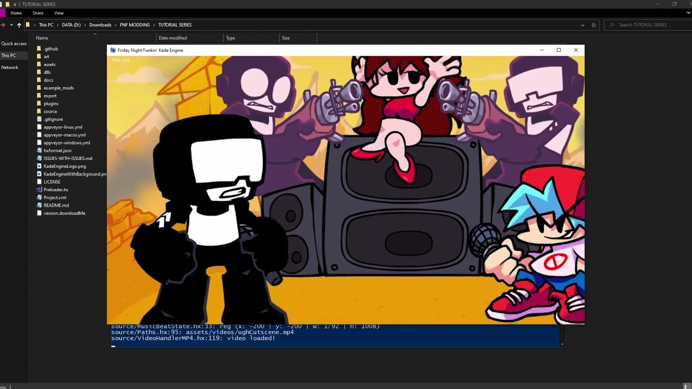Select the source folder icon

click(x=39, y=111)
